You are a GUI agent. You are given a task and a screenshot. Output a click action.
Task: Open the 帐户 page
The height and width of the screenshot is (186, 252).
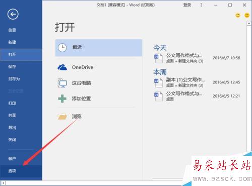point(12,158)
